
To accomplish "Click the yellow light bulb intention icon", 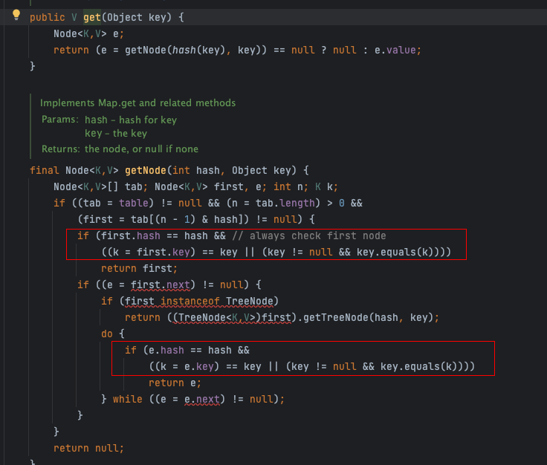I will click(16, 15).
